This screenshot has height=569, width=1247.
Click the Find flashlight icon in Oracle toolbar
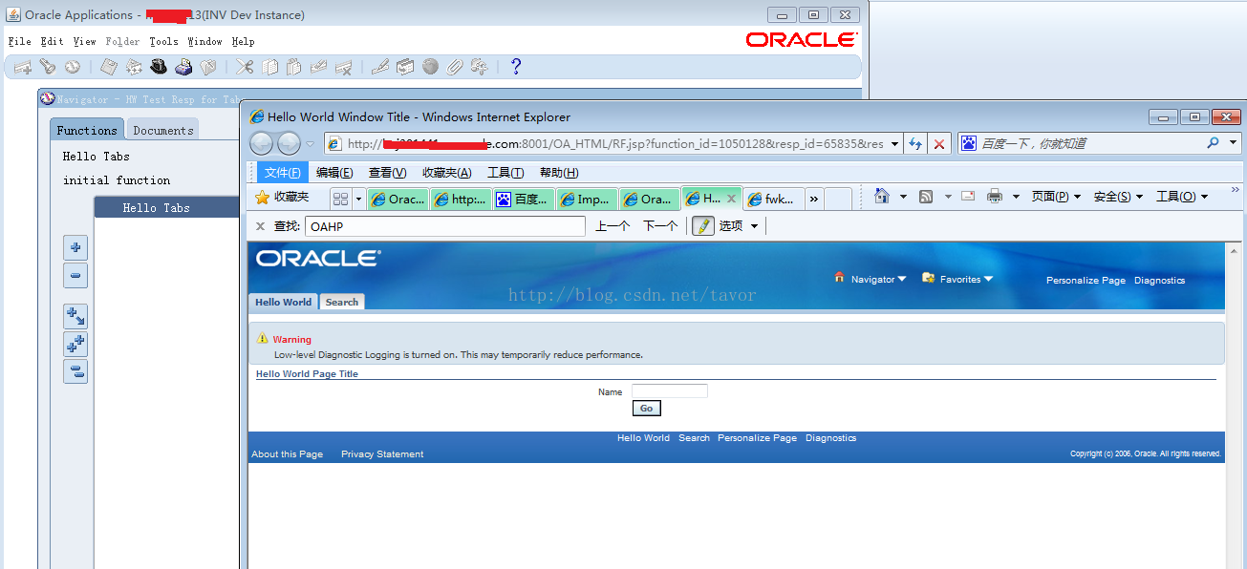pos(47,67)
